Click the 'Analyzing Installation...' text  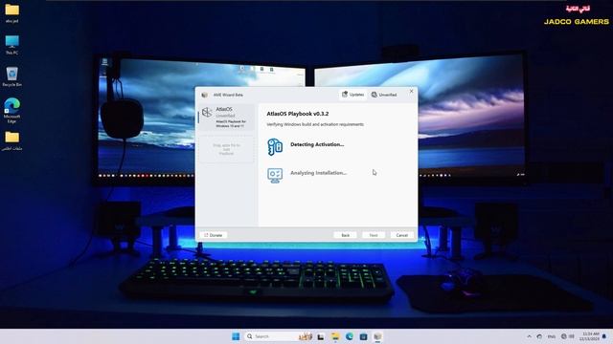tap(318, 173)
